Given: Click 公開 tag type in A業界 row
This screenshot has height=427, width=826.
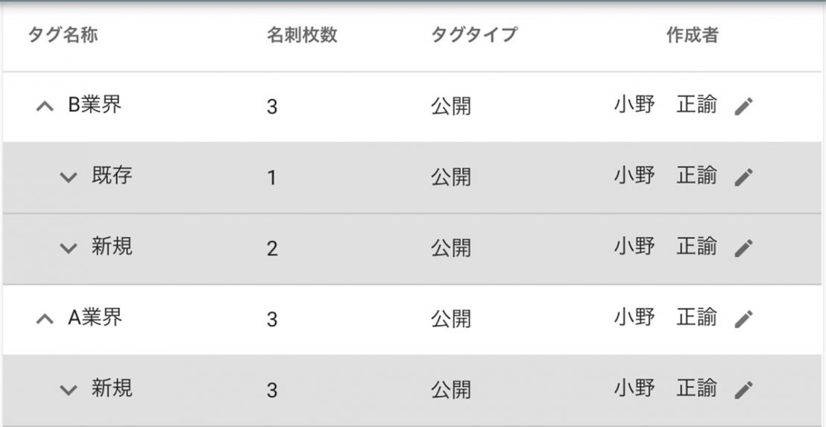Looking at the screenshot, I should pos(451,319).
